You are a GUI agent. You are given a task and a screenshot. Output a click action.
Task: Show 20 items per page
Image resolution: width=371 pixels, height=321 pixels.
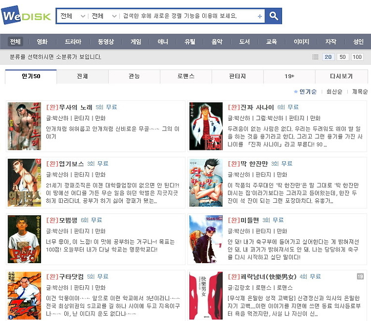[328, 57]
